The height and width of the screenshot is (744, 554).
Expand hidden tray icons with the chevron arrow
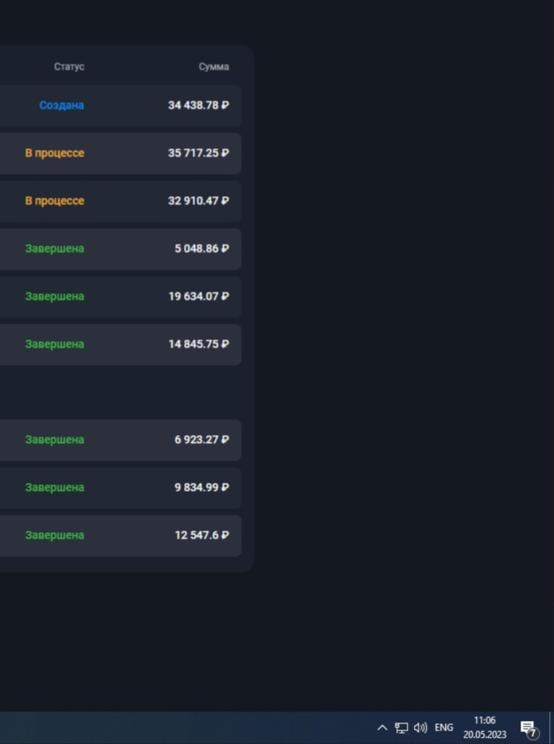[x=382, y=727]
